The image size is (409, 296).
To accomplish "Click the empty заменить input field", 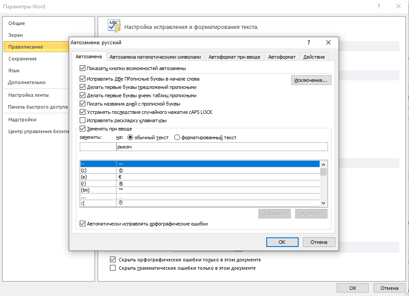I will 98,147.
